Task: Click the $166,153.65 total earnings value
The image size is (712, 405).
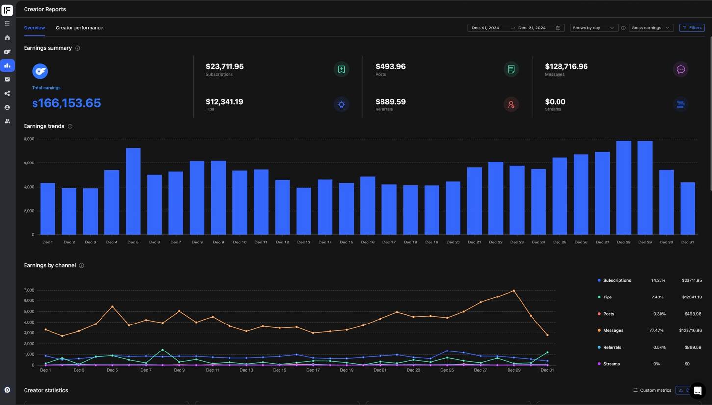Action: click(x=66, y=103)
